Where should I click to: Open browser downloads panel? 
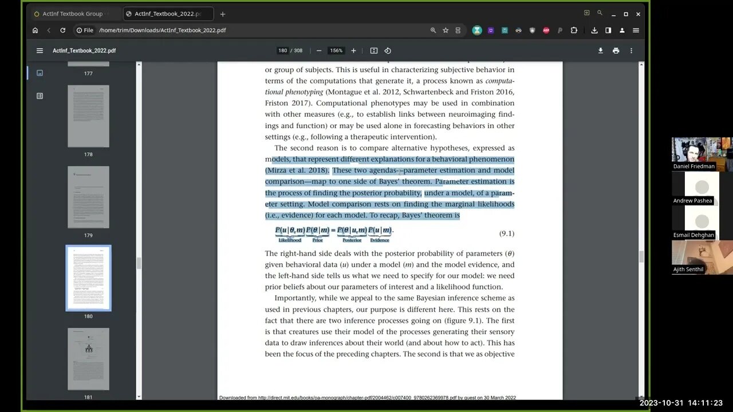point(594,30)
